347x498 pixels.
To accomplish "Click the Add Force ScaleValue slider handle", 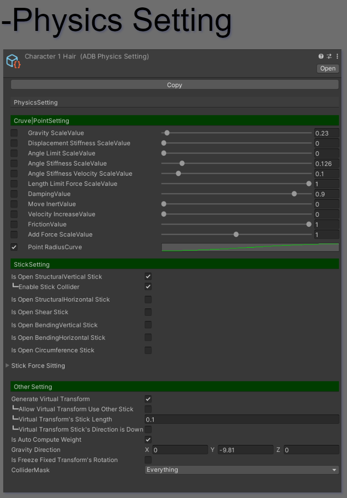I will [x=236, y=235].
